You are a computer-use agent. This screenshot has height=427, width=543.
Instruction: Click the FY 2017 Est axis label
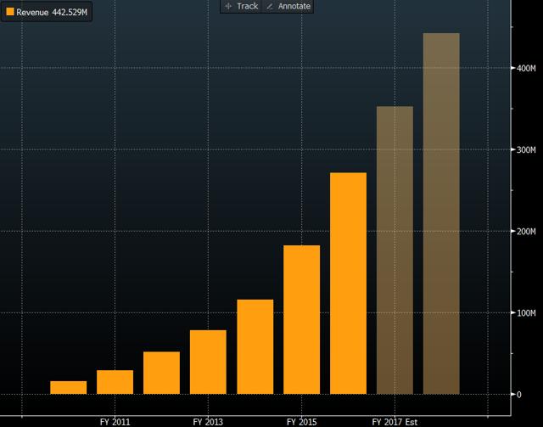coord(395,422)
